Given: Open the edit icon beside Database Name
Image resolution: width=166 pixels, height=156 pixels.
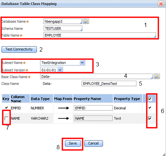Looking at the screenshot, I should pyautogui.click(x=86, y=21).
